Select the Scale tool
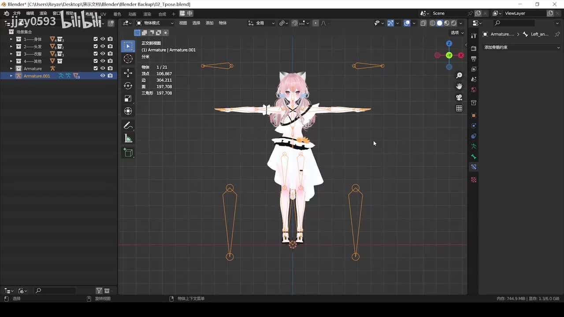564x317 pixels. tap(128, 98)
